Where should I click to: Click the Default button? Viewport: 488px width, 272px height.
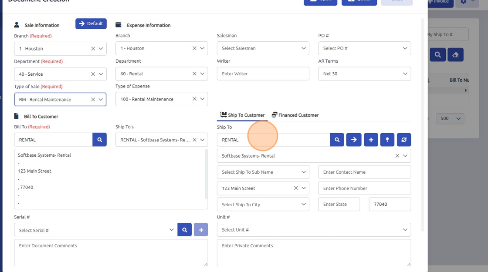(91, 24)
